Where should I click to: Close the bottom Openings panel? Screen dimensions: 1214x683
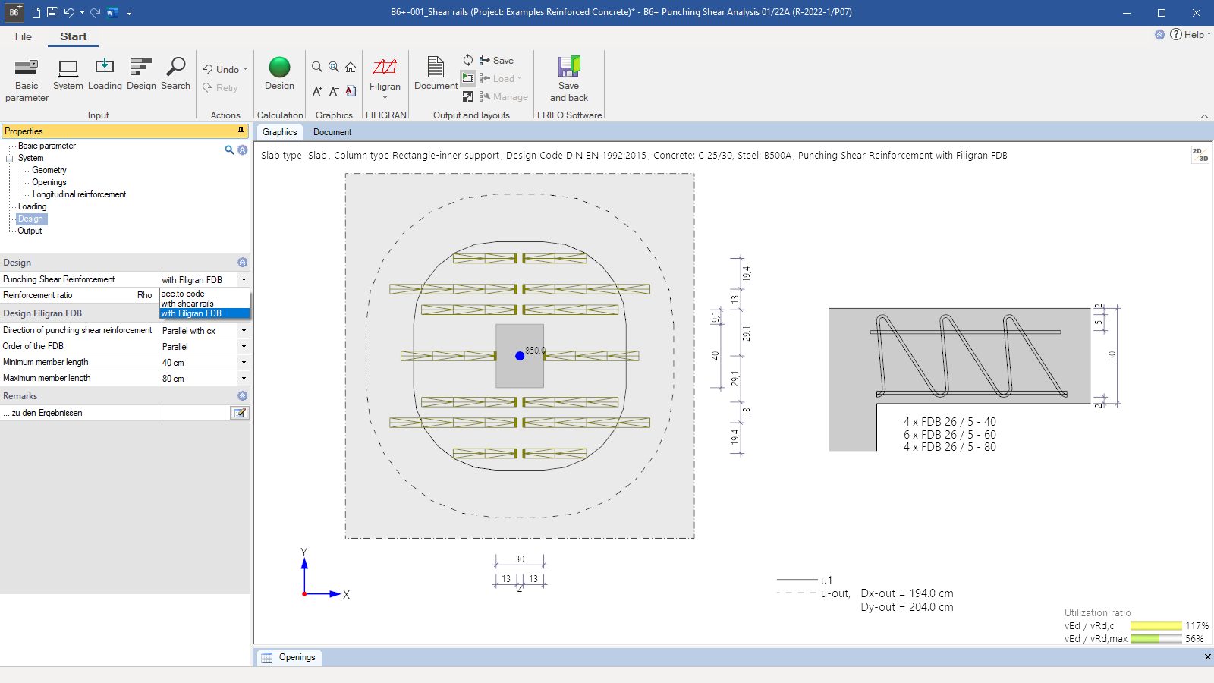1207,657
